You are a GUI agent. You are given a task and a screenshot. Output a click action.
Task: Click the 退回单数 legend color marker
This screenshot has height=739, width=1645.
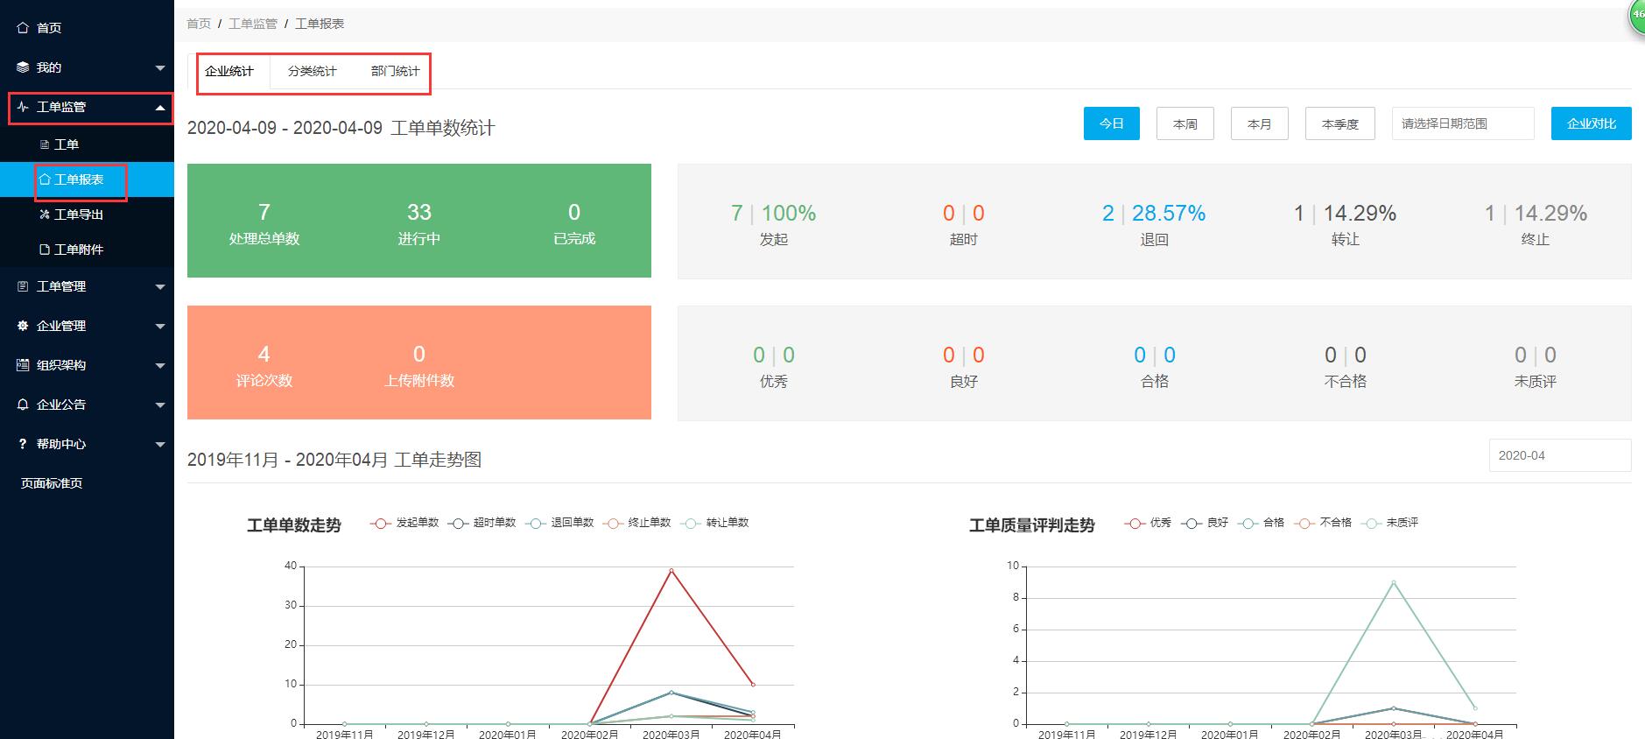point(535,523)
